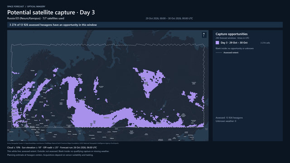Click the Unknown weather: 0 stat
The image size is (290, 163).
[x=226, y=121]
